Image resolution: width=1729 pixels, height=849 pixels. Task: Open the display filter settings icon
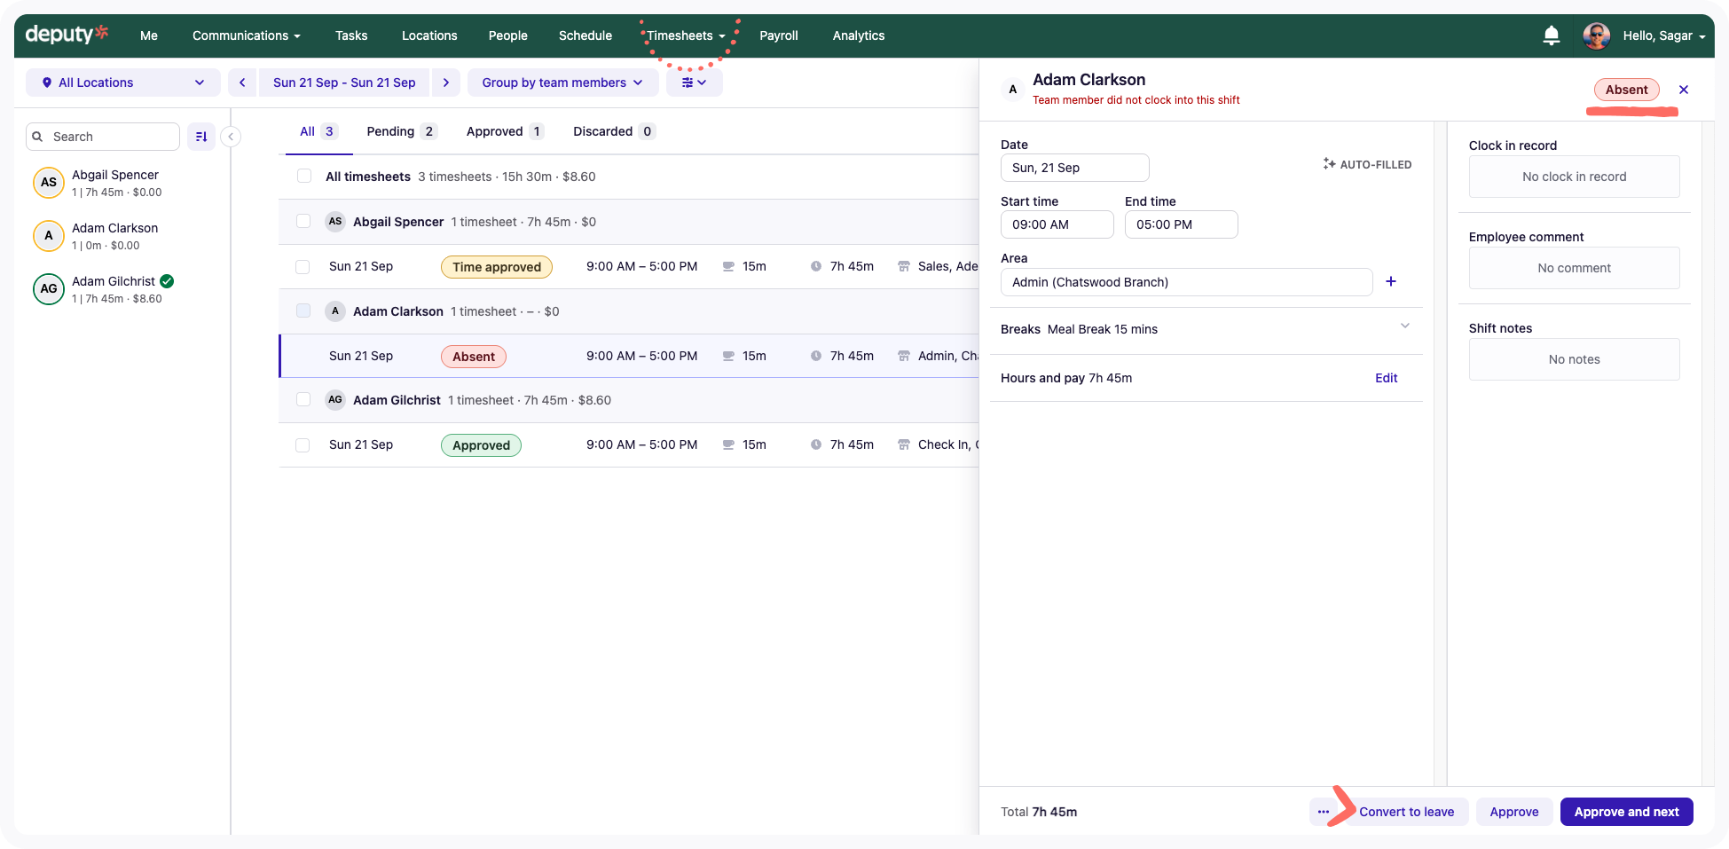694,83
